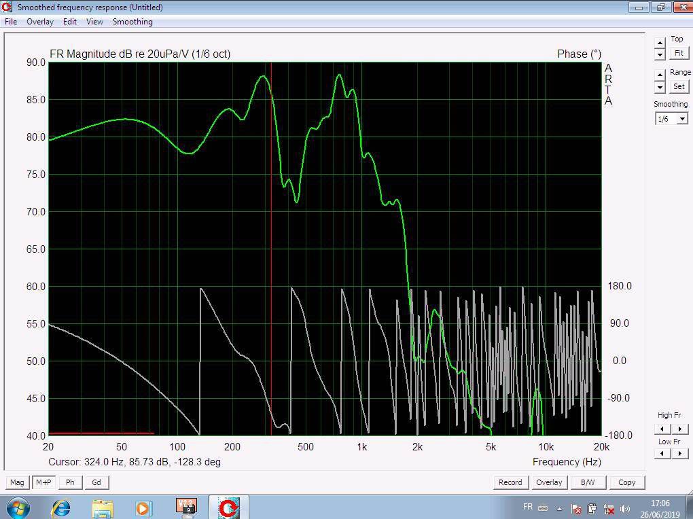This screenshot has width=693, height=519.
Task: Open the Windows Start menu
Action: point(17,507)
